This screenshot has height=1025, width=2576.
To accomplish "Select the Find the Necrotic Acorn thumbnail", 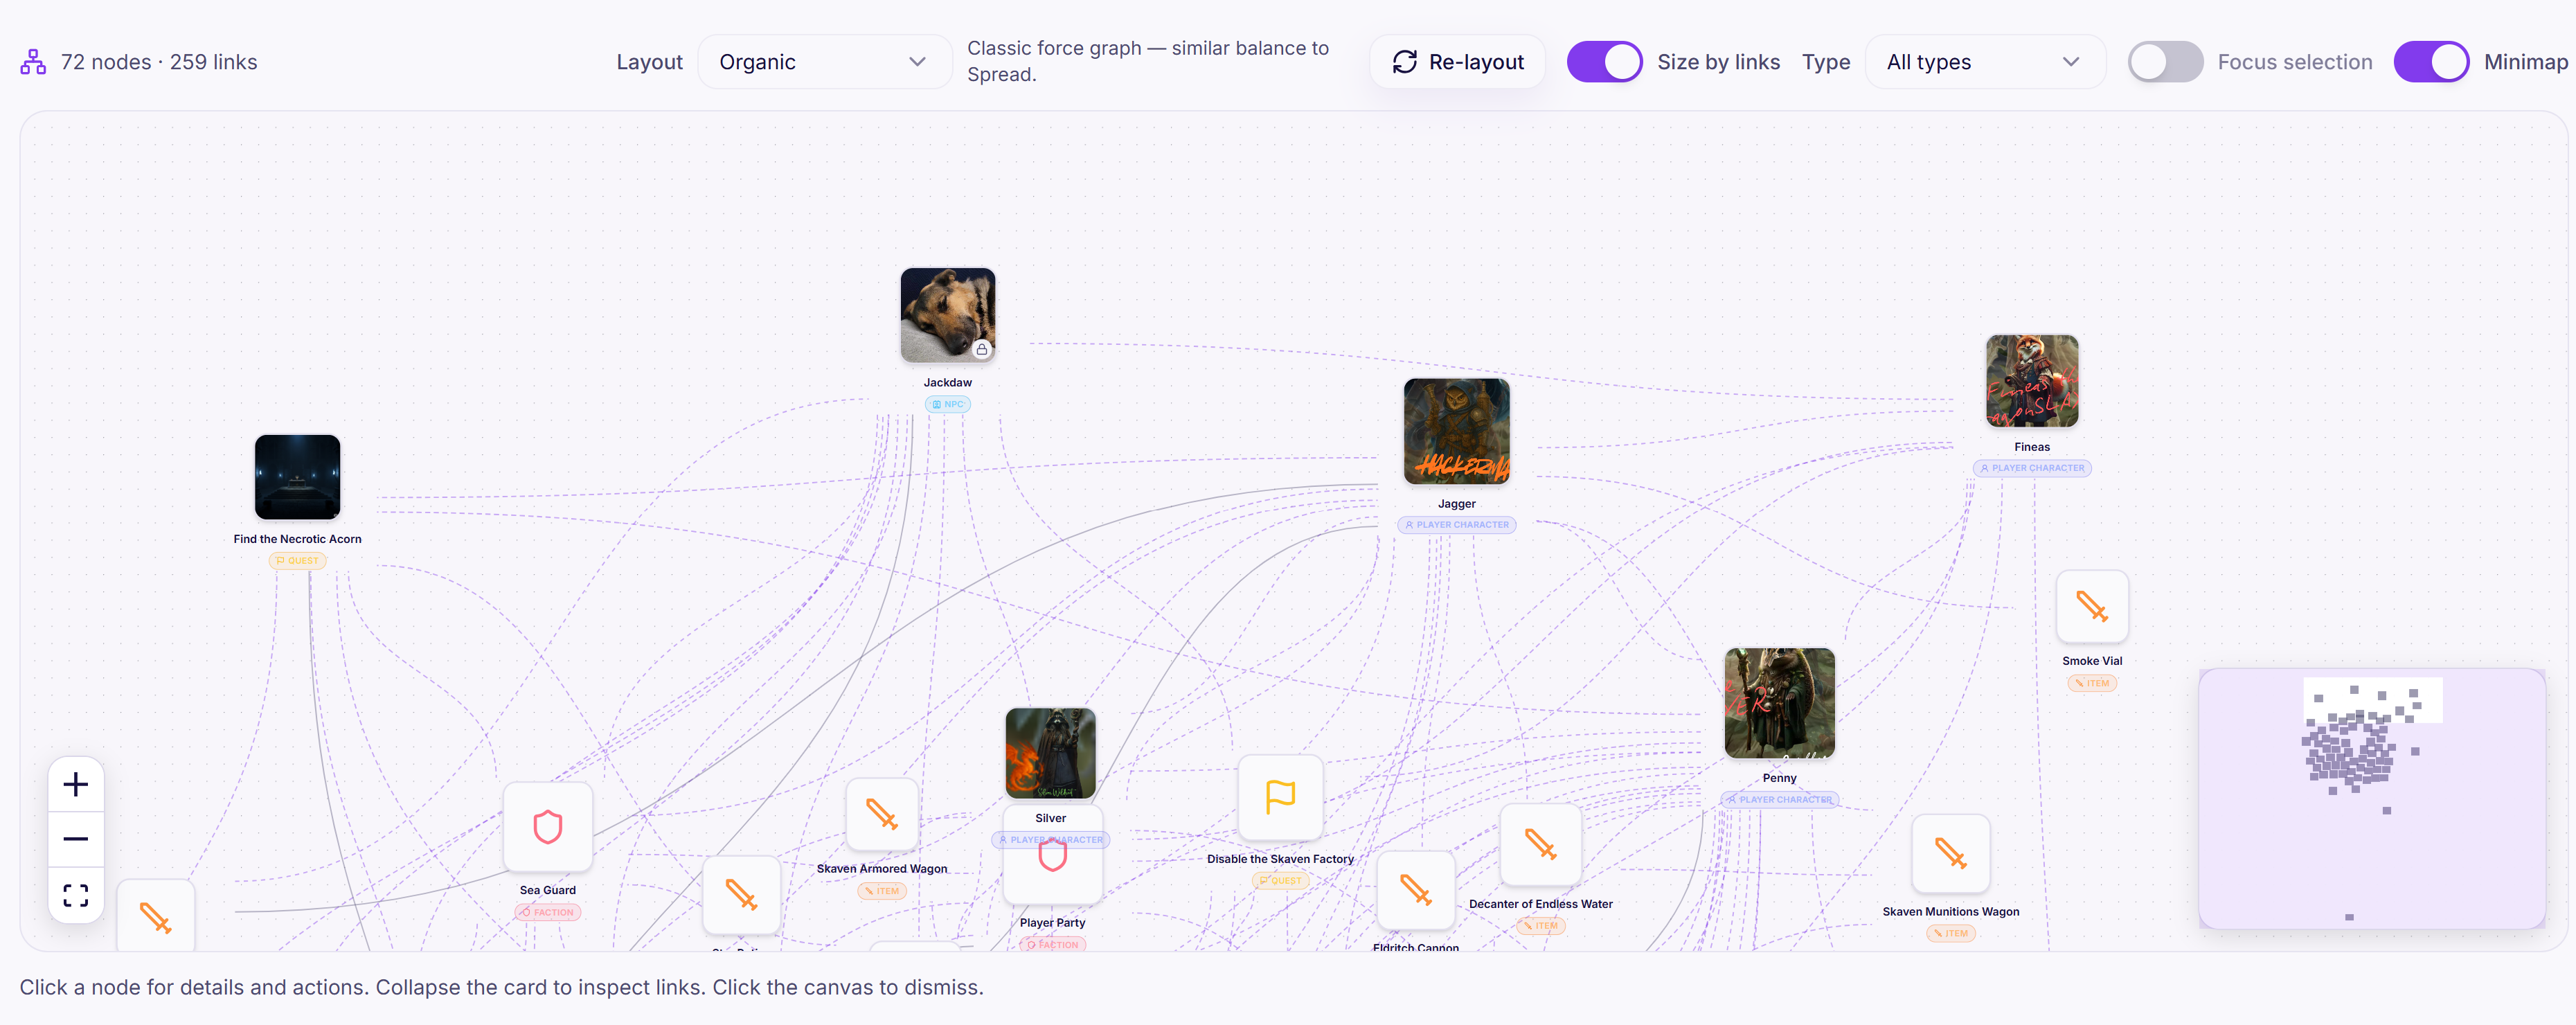I will tap(297, 477).
